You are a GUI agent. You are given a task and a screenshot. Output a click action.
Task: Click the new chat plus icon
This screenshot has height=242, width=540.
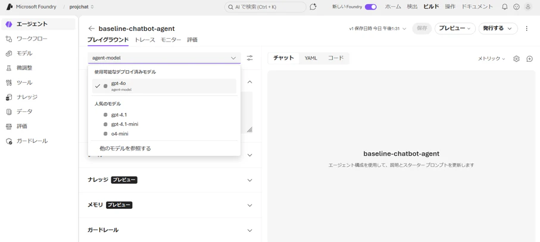(530, 59)
